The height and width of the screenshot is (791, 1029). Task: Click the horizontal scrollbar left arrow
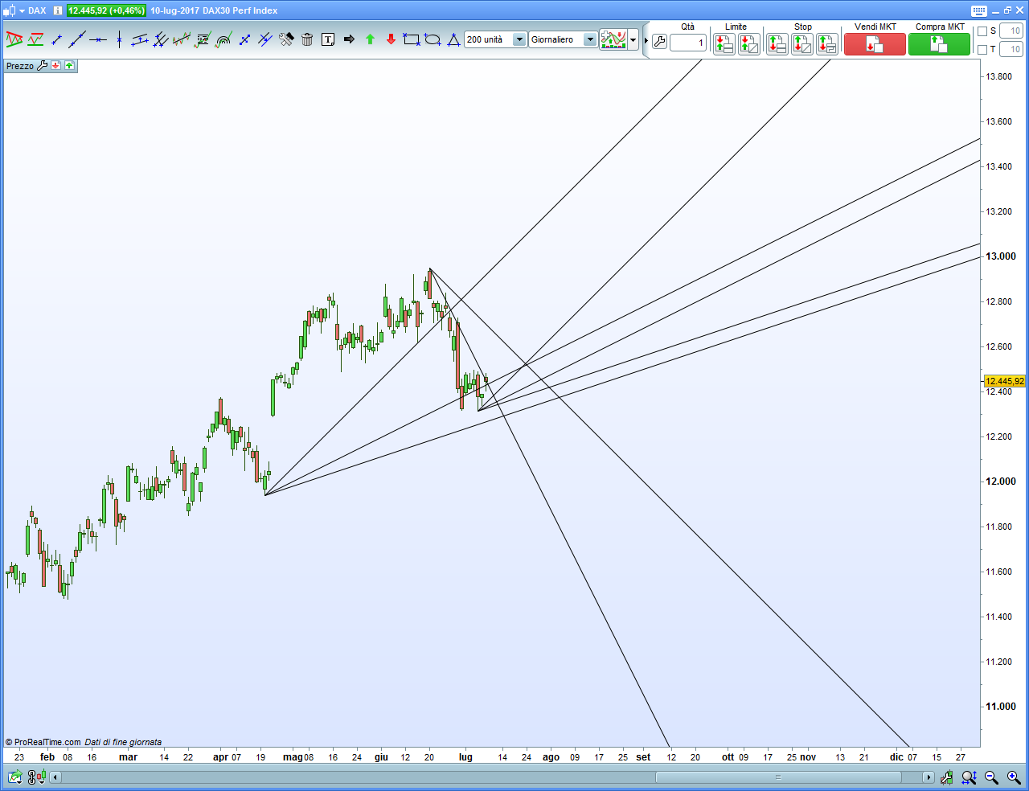tap(55, 777)
